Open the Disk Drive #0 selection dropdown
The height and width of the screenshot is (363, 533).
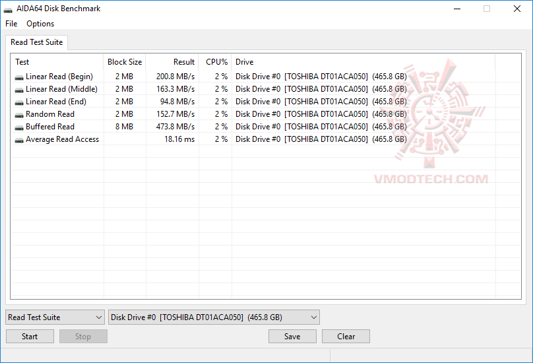(214, 317)
